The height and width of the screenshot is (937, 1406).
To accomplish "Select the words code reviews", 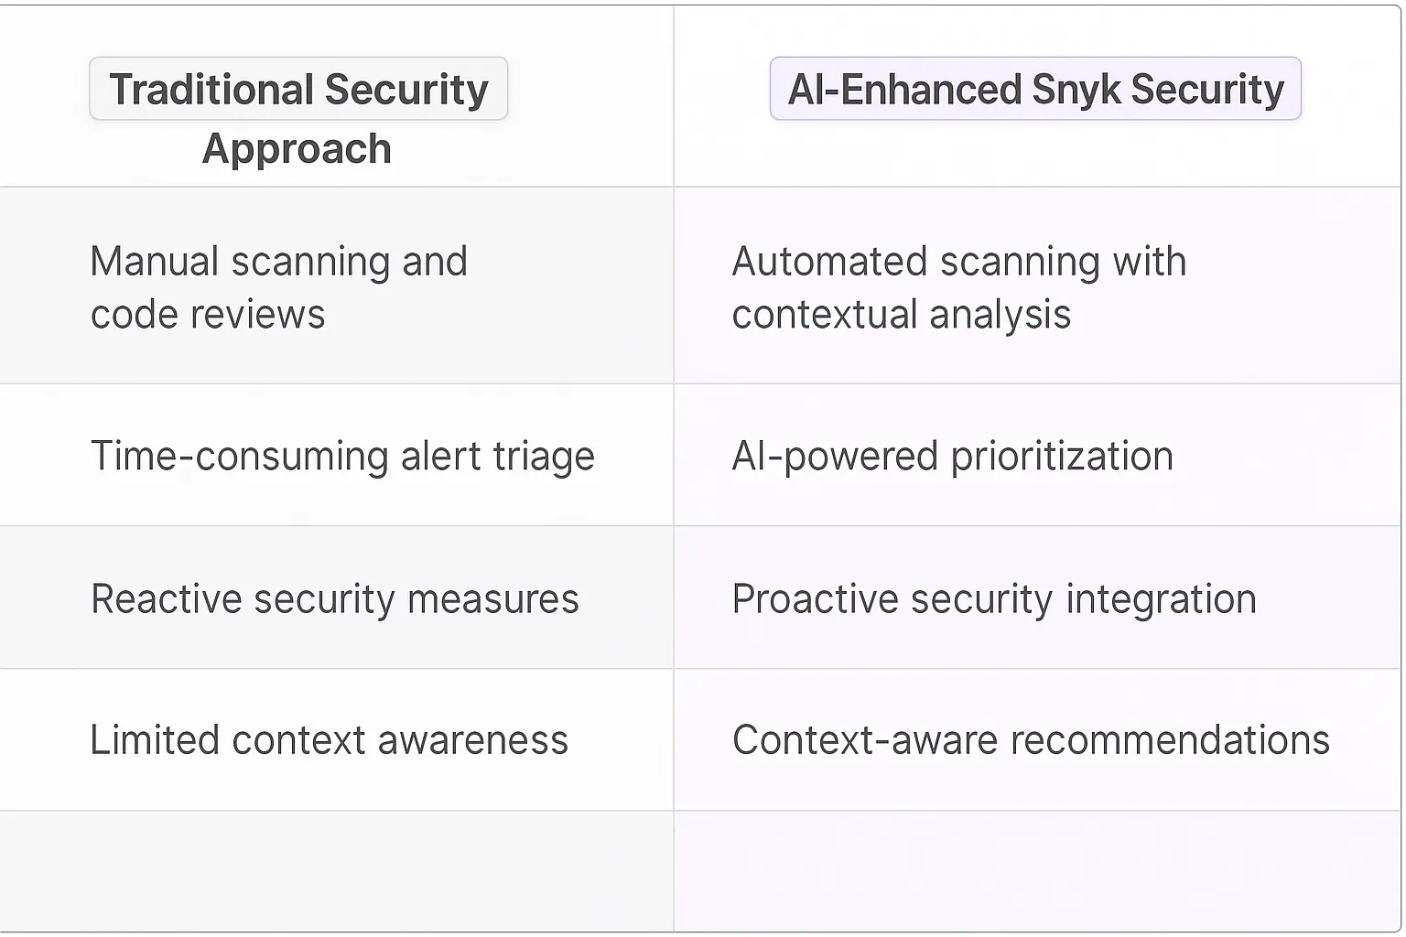I will [x=208, y=315].
